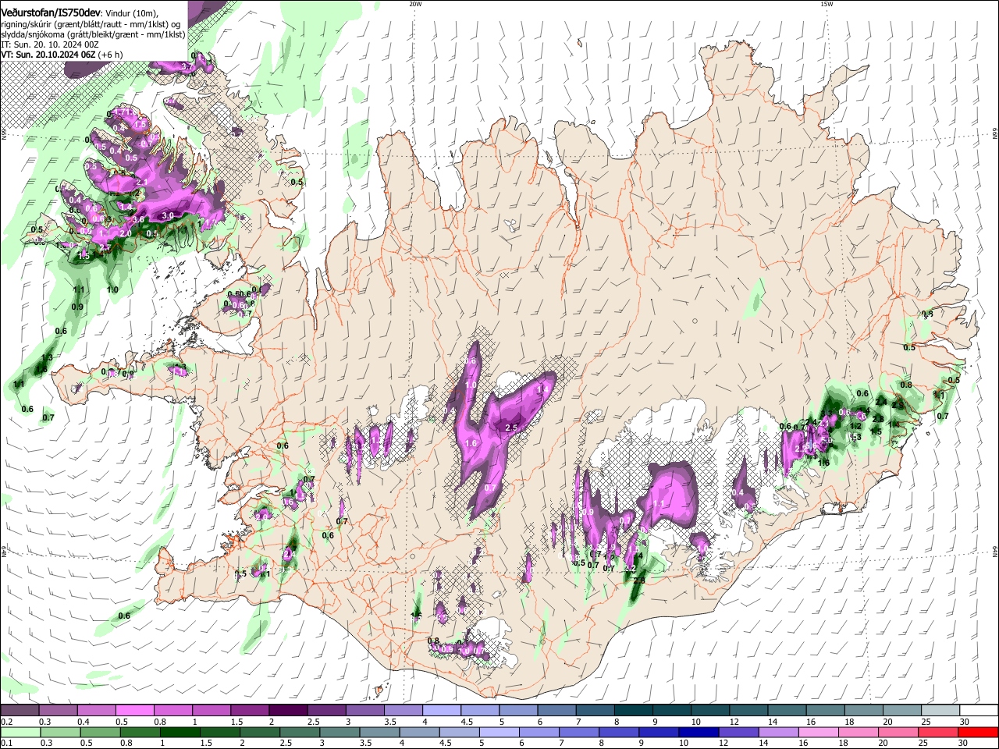Pick the lower legend swatch between 2.5 and 3
This screenshot has width=999, height=749.
pyautogui.click(x=300, y=732)
